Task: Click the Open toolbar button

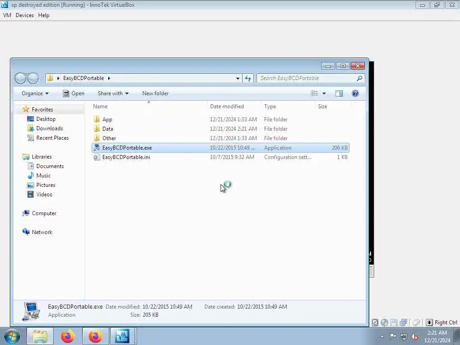Action: [74, 93]
